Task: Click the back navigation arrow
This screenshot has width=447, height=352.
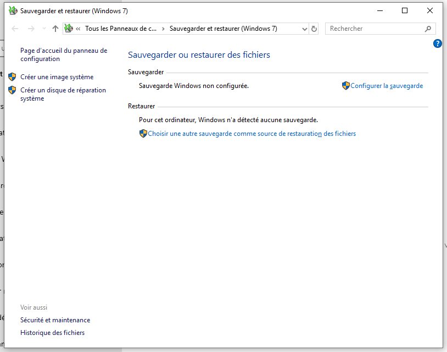Action: (14, 28)
